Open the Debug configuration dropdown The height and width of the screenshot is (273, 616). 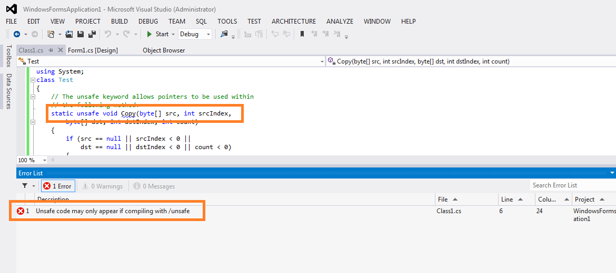[x=195, y=34]
